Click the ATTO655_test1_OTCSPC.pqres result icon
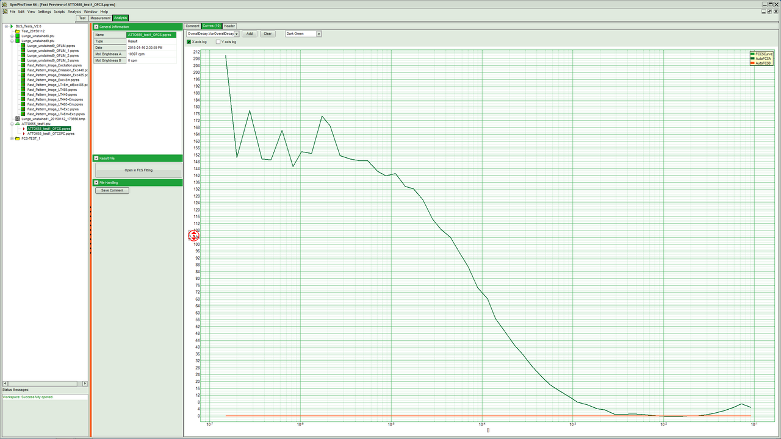 coord(24,134)
